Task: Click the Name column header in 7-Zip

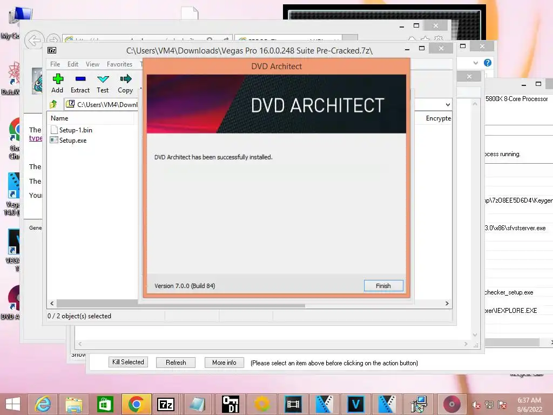Action: (59, 118)
